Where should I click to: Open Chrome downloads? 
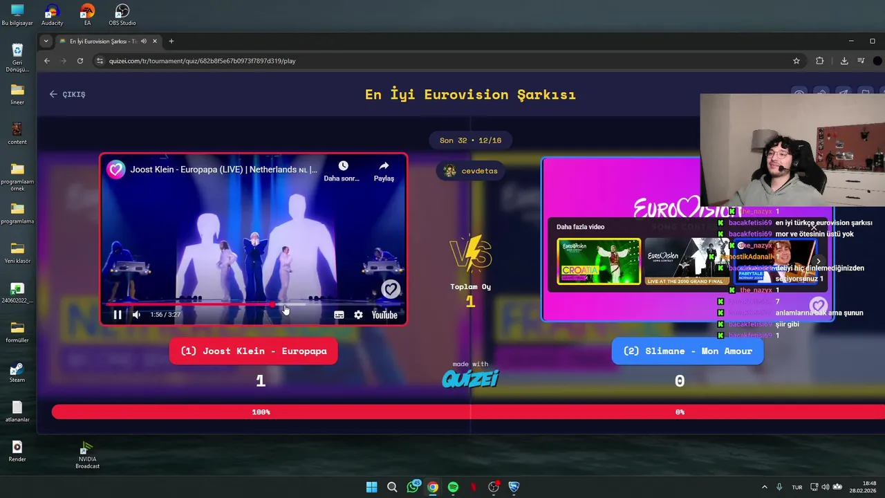tap(844, 61)
